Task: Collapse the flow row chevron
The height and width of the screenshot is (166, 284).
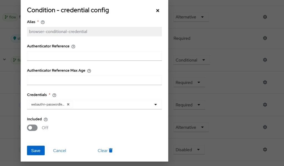Action: coord(4,60)
